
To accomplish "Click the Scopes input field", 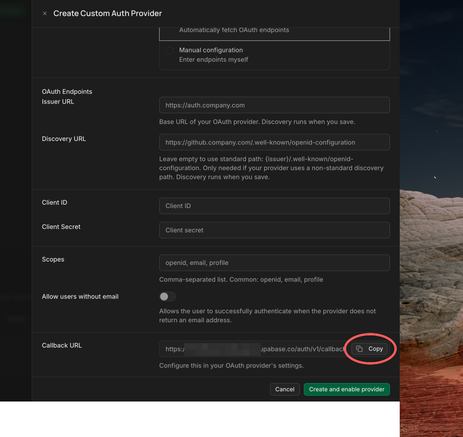I will point(274,262).
